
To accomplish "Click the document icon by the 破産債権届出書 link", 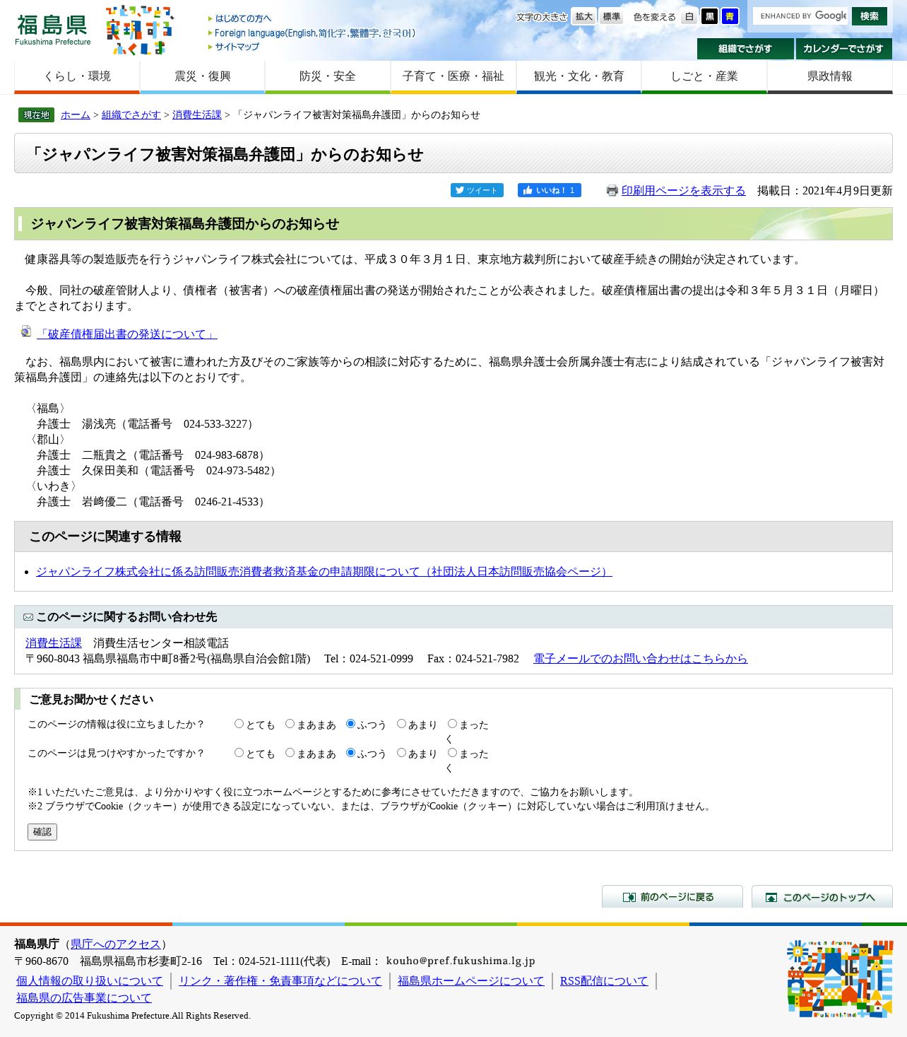I will pos(26,332).
